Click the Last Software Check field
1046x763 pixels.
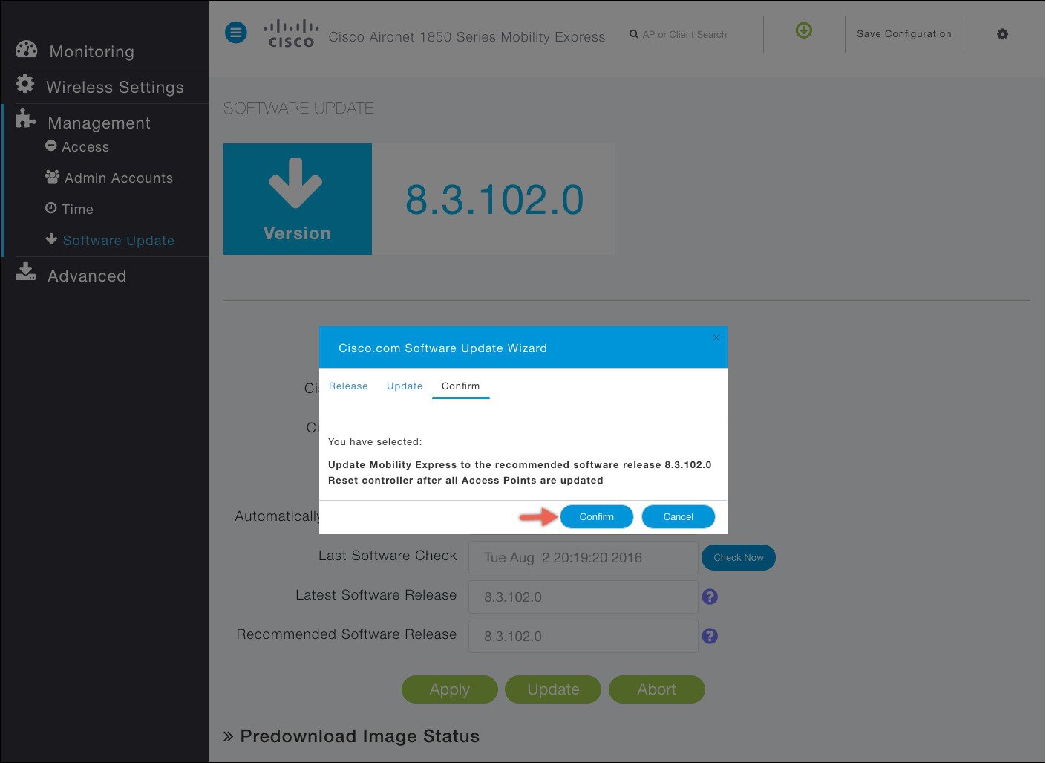point(584,558)
